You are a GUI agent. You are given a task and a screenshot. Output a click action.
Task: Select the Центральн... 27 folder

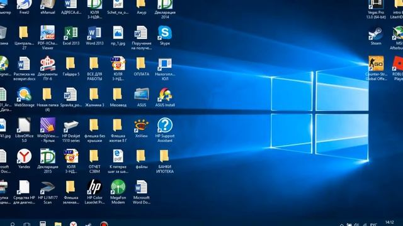(24, 38)
